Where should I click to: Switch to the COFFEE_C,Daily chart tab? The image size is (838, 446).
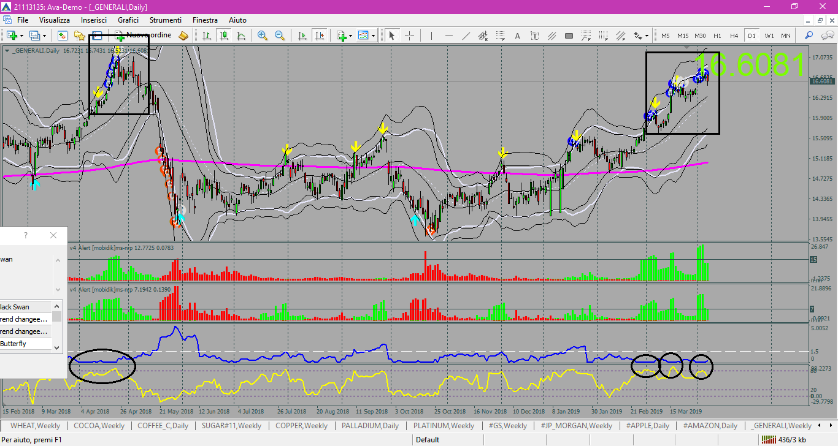(x=163, y=425)
